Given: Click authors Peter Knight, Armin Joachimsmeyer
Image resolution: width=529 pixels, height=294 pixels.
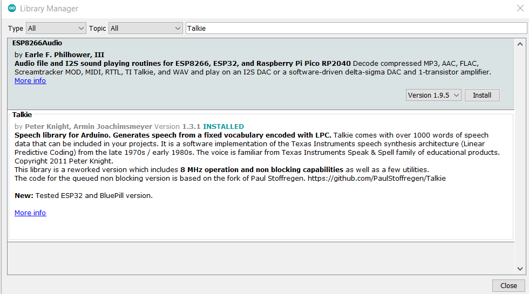Looking at the screenshot, I should coord(89,126).
